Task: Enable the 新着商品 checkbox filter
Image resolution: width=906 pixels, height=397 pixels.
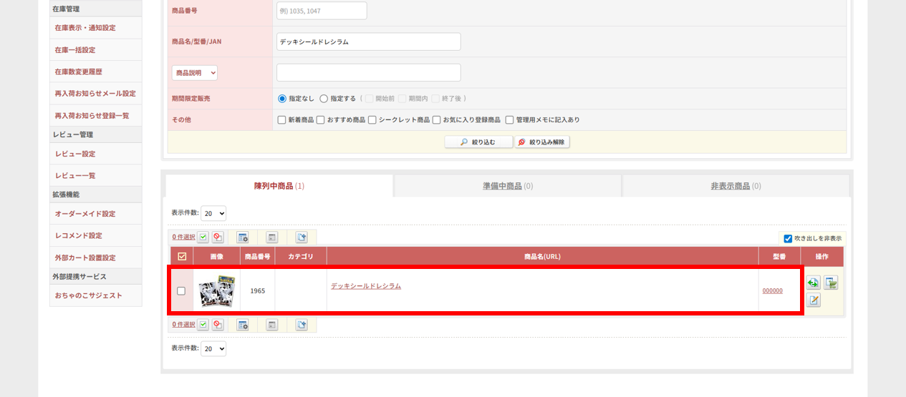Action: click(x=281, y=120)
